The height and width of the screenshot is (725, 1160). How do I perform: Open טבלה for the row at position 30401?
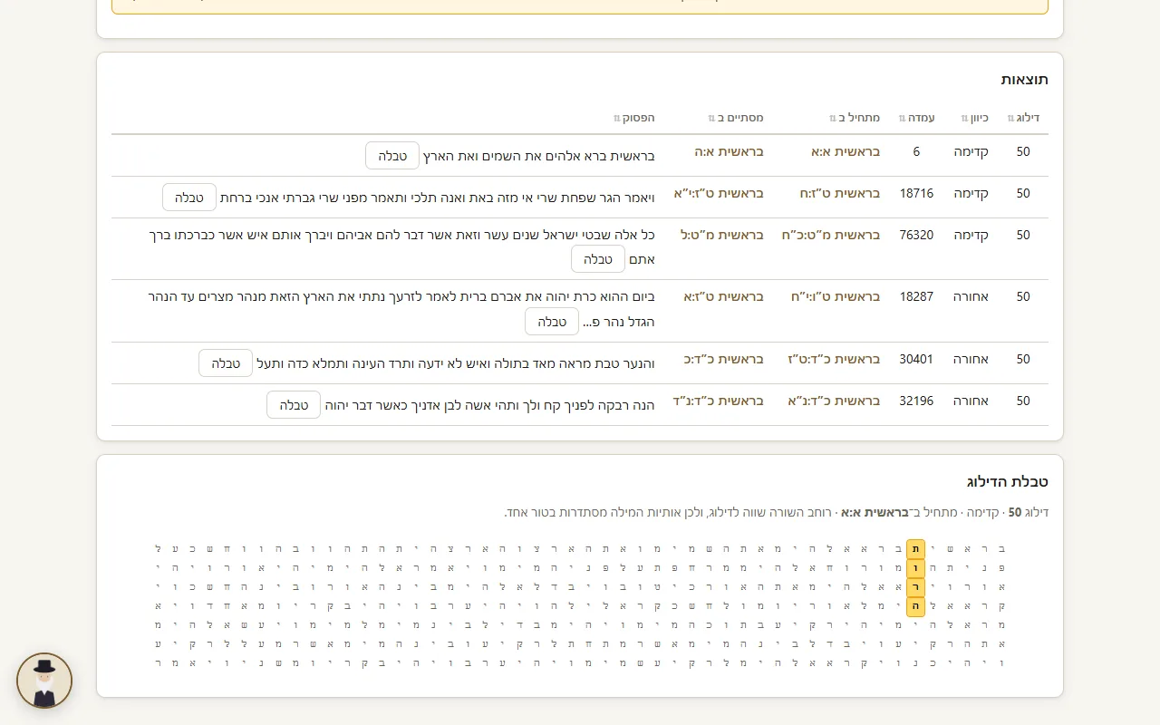[x=226, y=363]
